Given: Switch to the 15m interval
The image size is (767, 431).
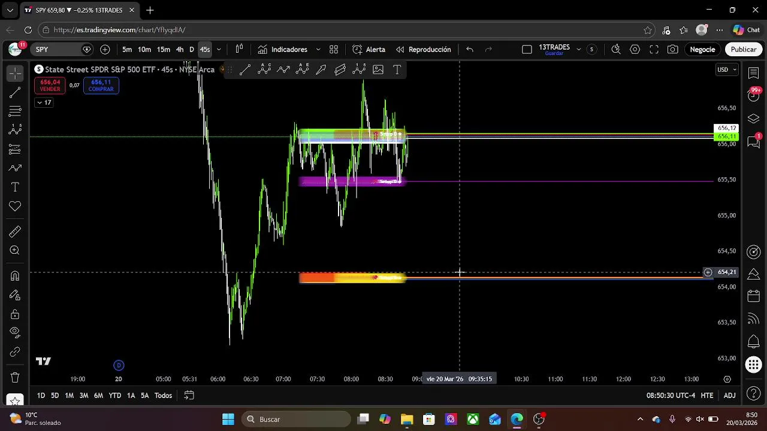Looking at the screenshot, I should click(x=164, y=50).
